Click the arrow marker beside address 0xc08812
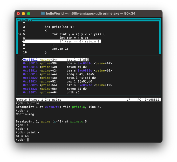The height and width of the screenshot is (162, 177). (22, 60)
